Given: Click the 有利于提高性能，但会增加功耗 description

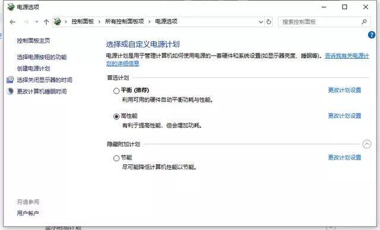Looking at the screenshot, I should (x=162, y=125).
